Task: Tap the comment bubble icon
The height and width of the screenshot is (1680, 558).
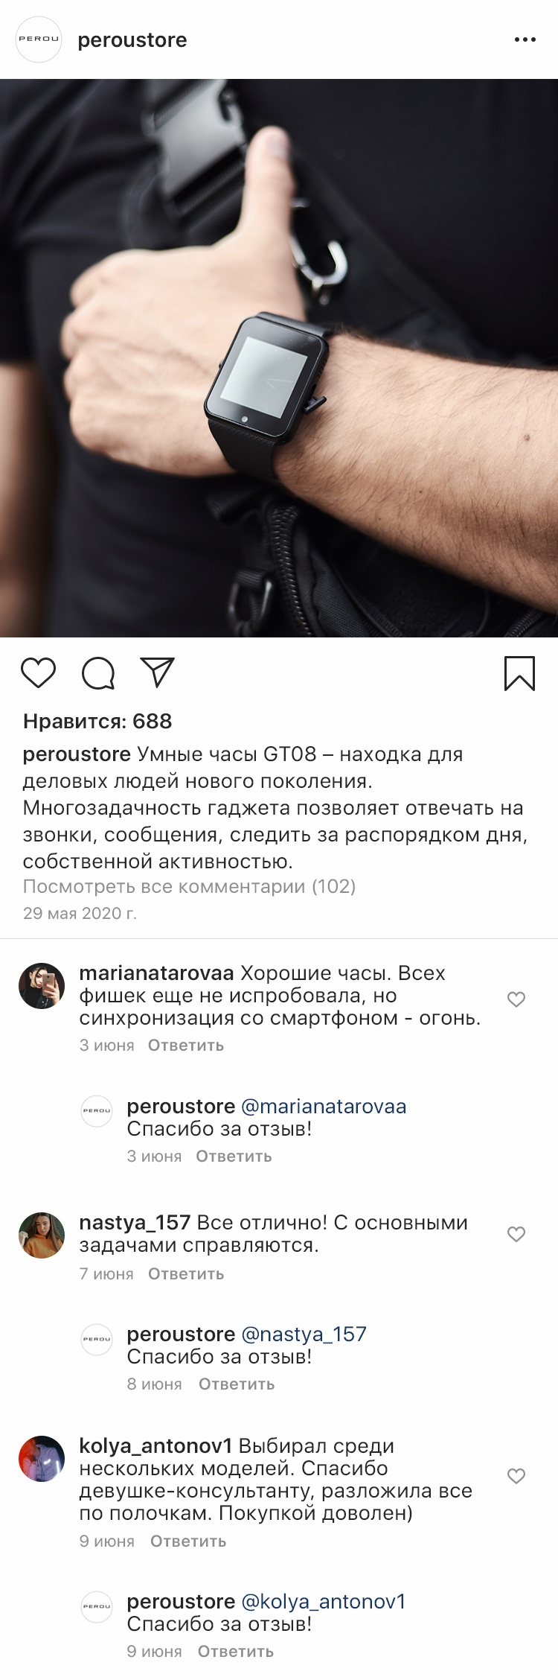Action: pyautogui.click(x=98, y=673)
